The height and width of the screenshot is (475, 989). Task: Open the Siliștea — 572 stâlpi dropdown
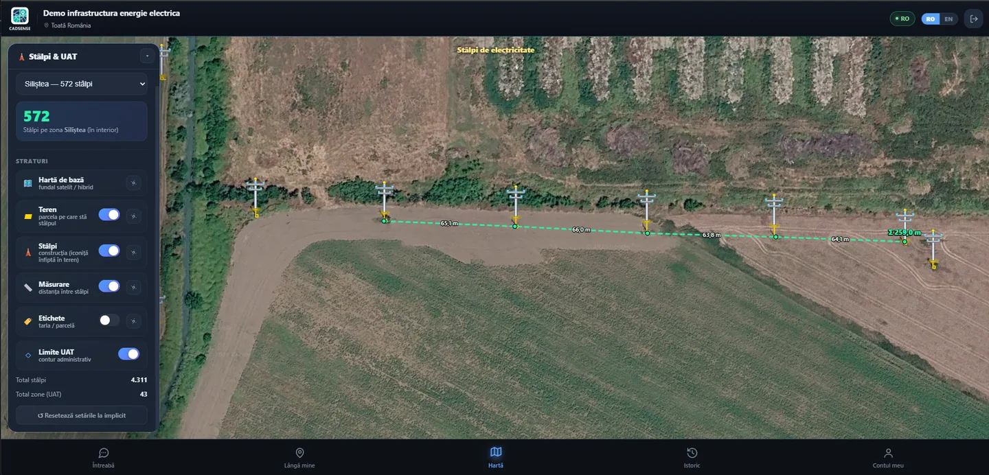(82, 84)
